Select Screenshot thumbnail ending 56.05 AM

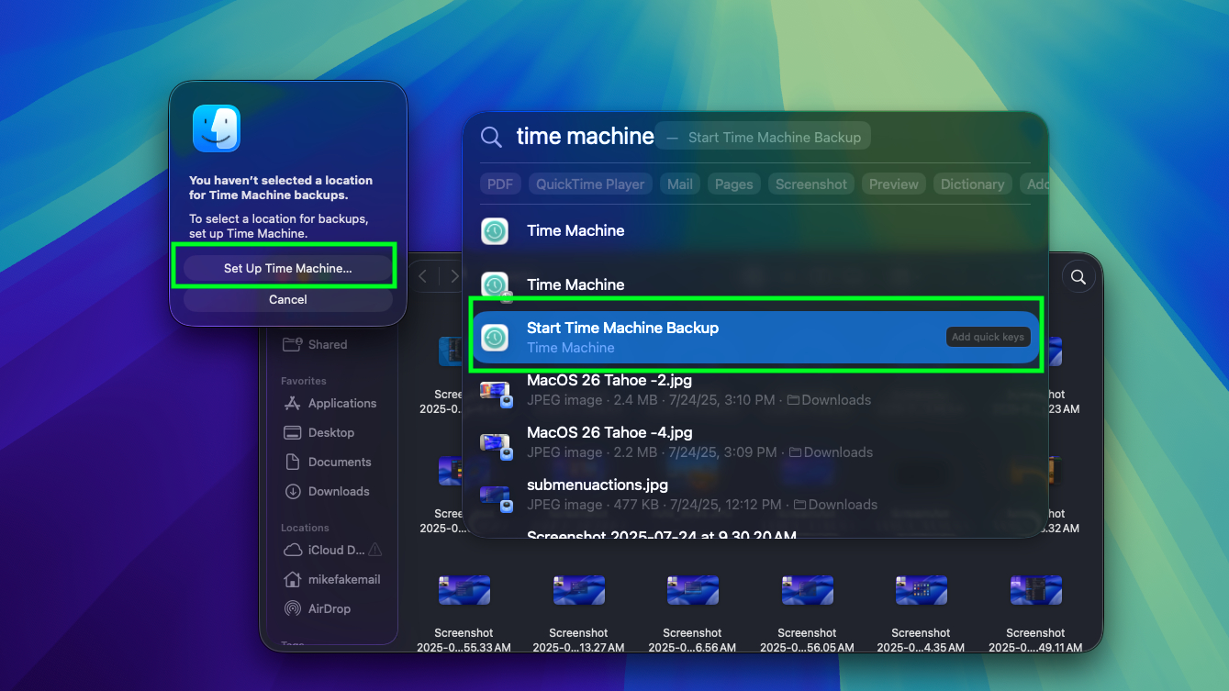pyautogui.click(x=808, y=590)
